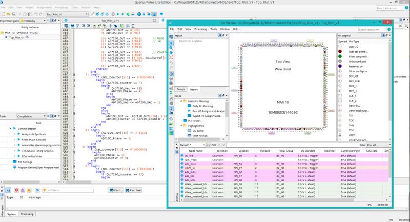Click the Search altera.com field in Pin Planner
The width and height of the screenshot is (410, 222).
[x=373, y=30]
